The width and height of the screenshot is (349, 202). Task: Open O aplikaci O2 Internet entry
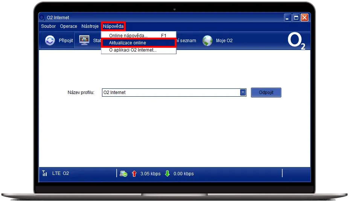click(x=139, y=50)
